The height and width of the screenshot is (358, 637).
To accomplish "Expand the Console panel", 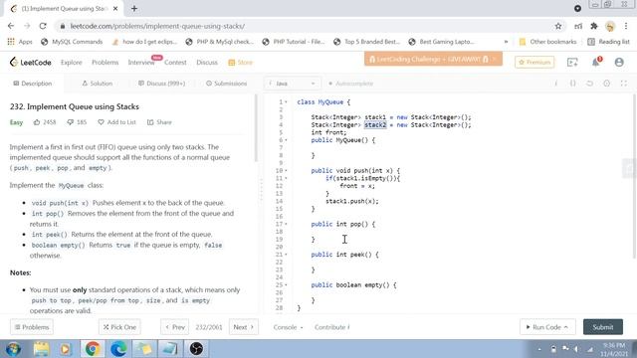I will (288, 327).
